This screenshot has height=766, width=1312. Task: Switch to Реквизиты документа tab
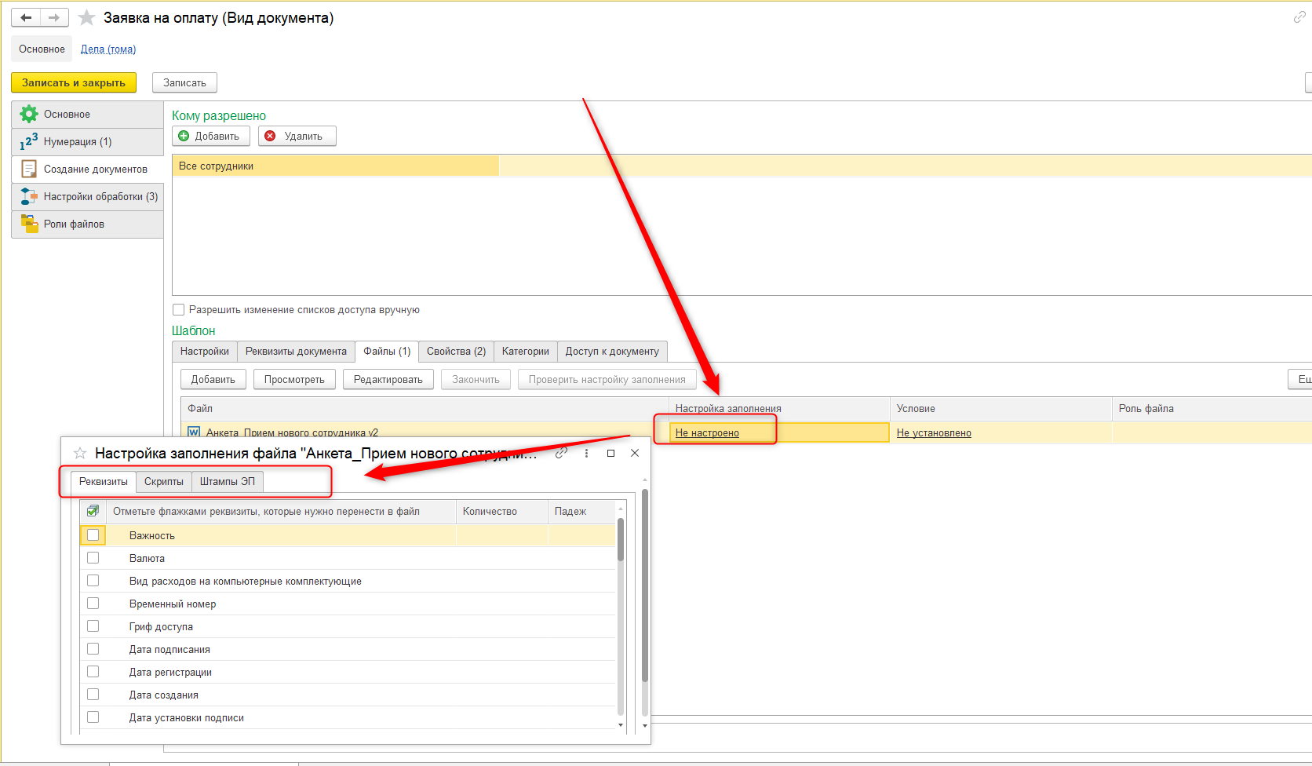point(296,352)
